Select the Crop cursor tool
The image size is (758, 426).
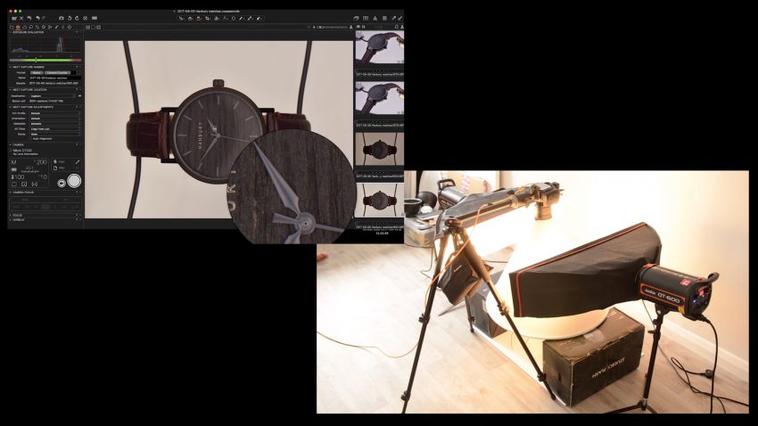tap(208, 19)
